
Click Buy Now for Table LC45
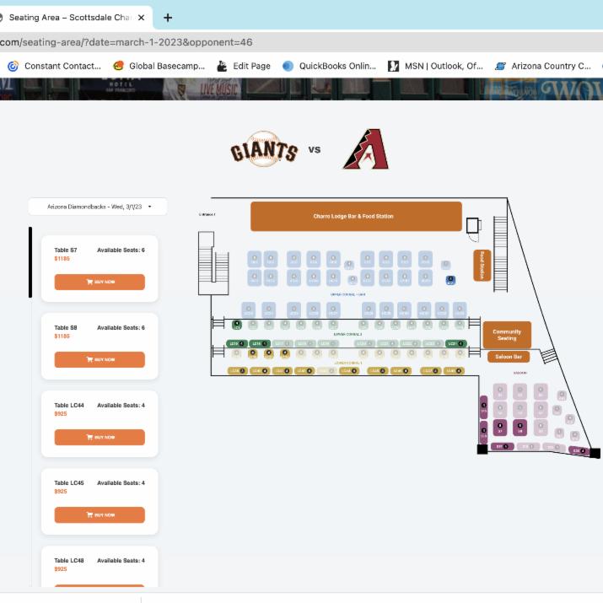coord(100,515)
